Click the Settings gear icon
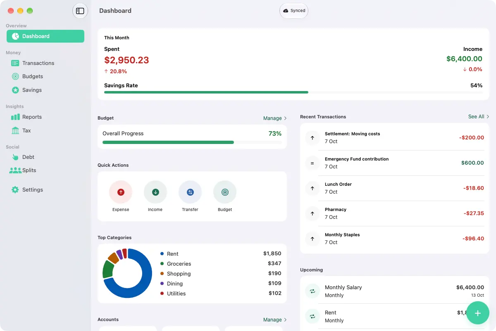This screenshot has width=496, height=331. (x=15, y=189)
